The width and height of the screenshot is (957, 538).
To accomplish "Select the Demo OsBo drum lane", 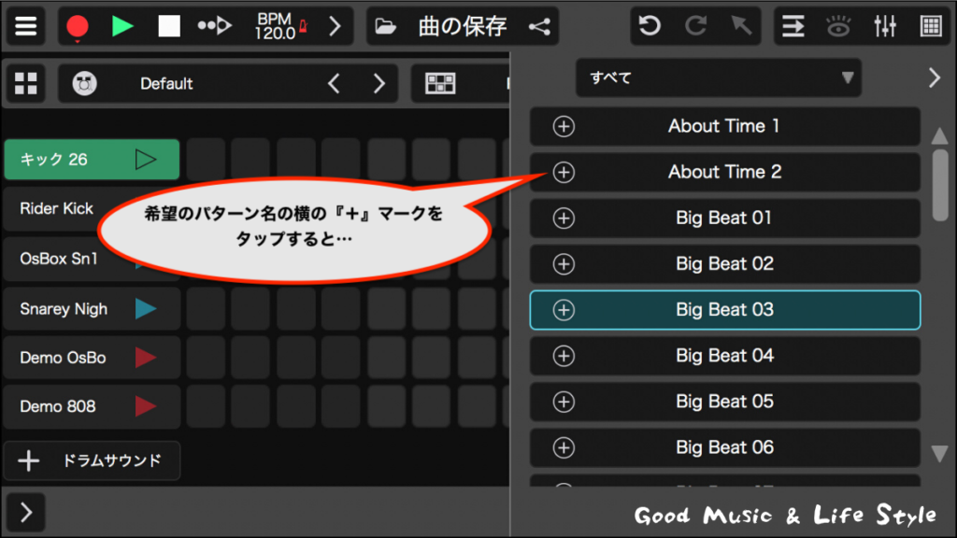I will click(x=92, y=358).
